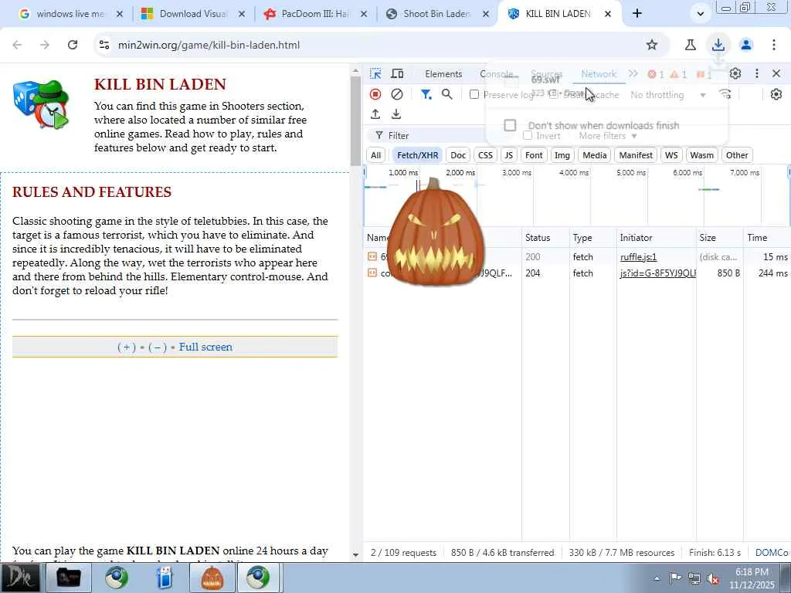Screen dimensions: 791x593
Task: Click the Die start button in taskbar
Action: [x=19, y=578]
